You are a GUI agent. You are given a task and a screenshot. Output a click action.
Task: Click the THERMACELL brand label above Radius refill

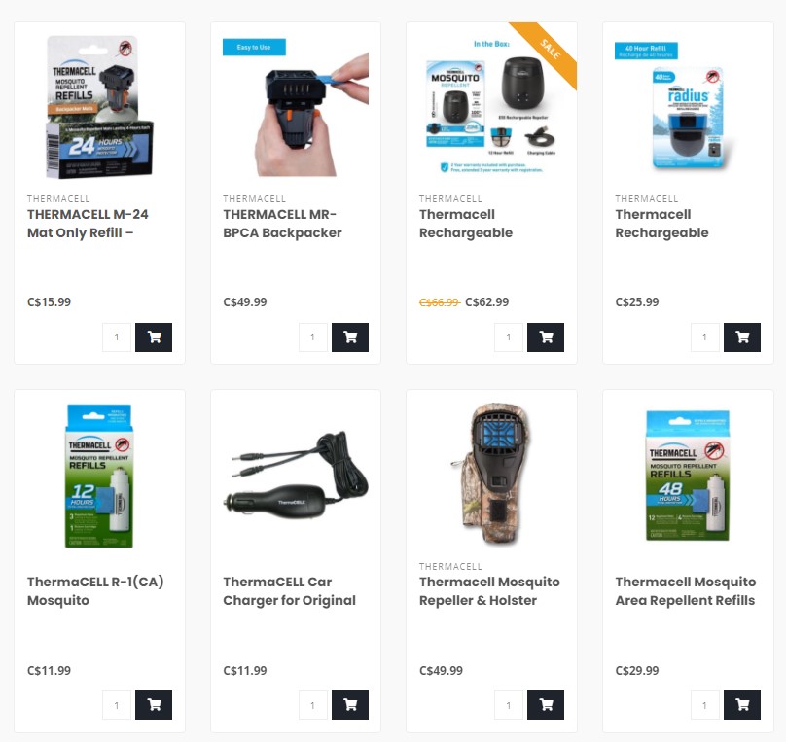(646, 199)
